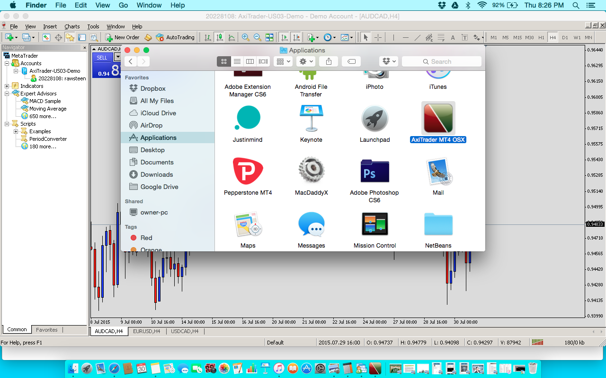Collapse the Expert Advisors tree node
The width and height of the screenshot is (606, 378).
[x=7, y=94]
